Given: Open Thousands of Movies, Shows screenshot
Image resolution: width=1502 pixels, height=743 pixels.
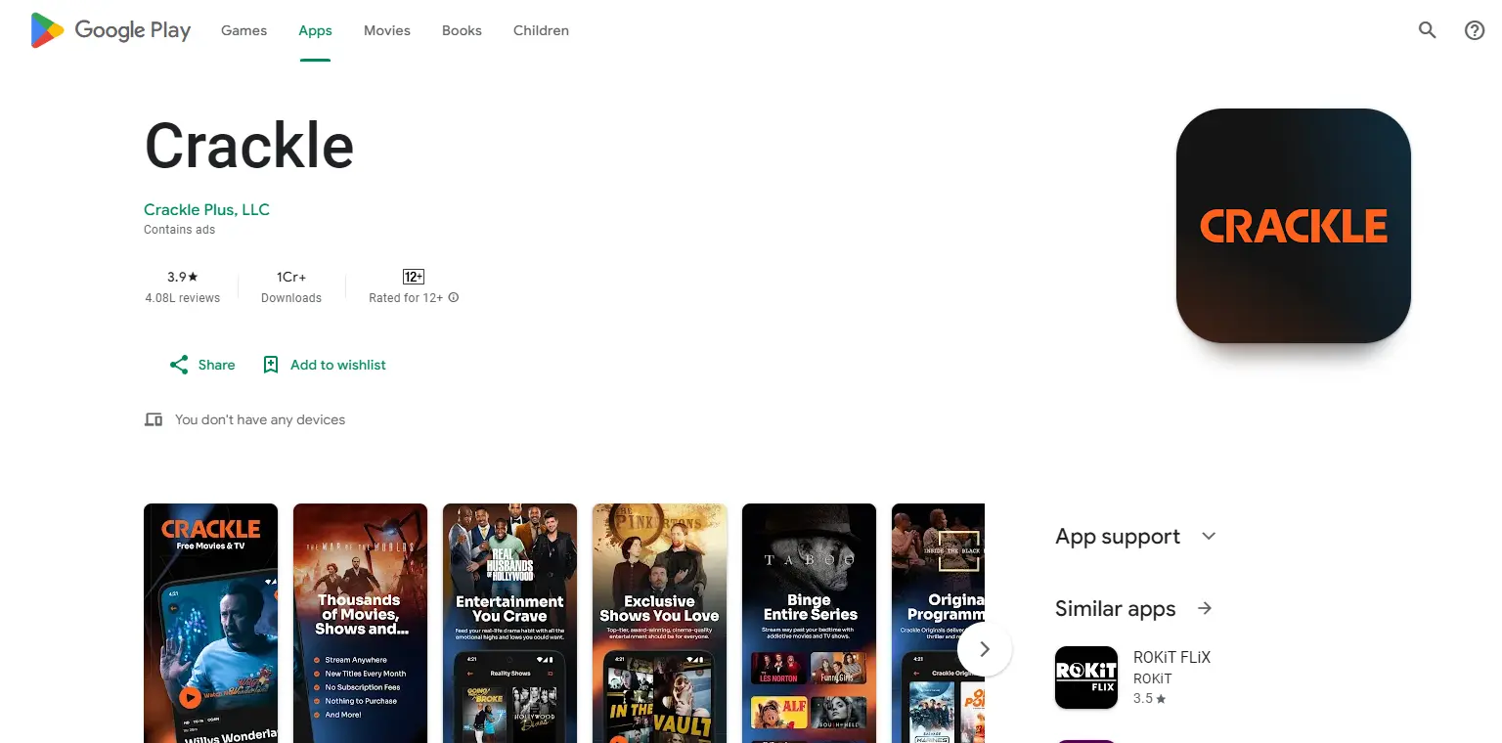Looking at the screenshot, I should point(360,623).
